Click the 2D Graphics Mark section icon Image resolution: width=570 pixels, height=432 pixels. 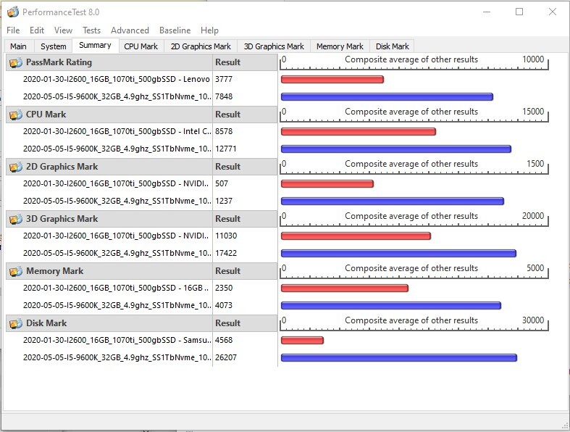click(16, 167)
